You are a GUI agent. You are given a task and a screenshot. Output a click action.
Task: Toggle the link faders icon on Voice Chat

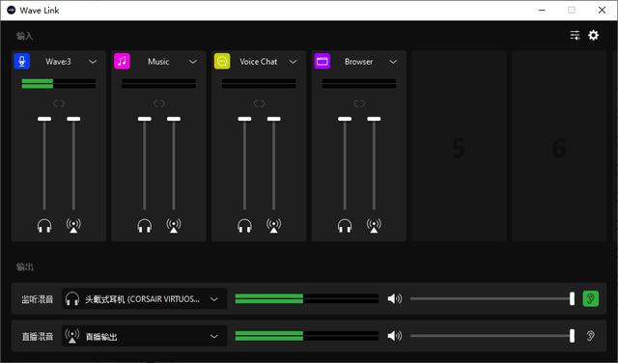pyautogui.click(x=259, y=103)
